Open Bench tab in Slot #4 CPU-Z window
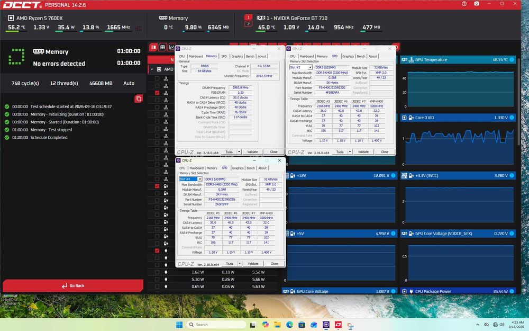This screenshot has width=529, height=331. tap(251, 168)
